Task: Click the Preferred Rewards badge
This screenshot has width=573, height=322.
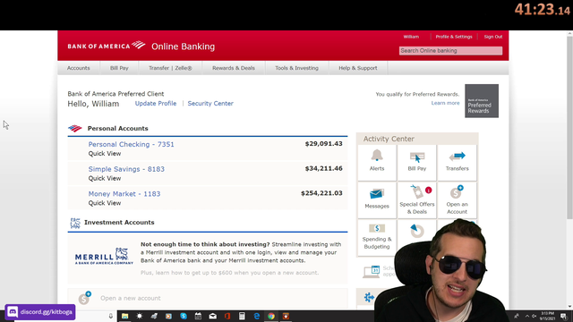Action: [482, 101]
